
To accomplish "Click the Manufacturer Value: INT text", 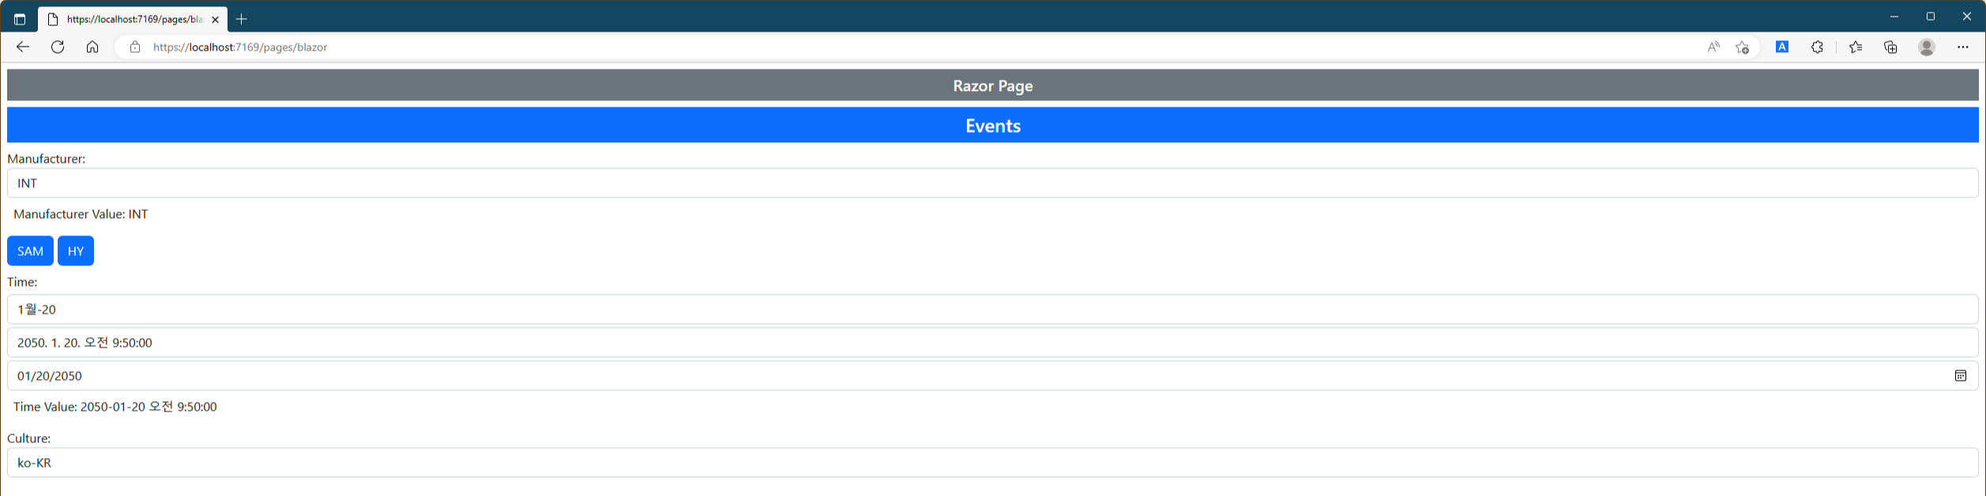I will 81,214.
